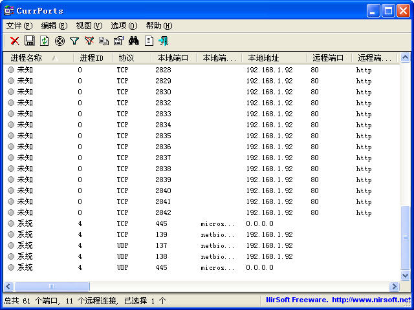Sort by 进程名称 column header
The image size is (414, 310).
tap(39, 57)
